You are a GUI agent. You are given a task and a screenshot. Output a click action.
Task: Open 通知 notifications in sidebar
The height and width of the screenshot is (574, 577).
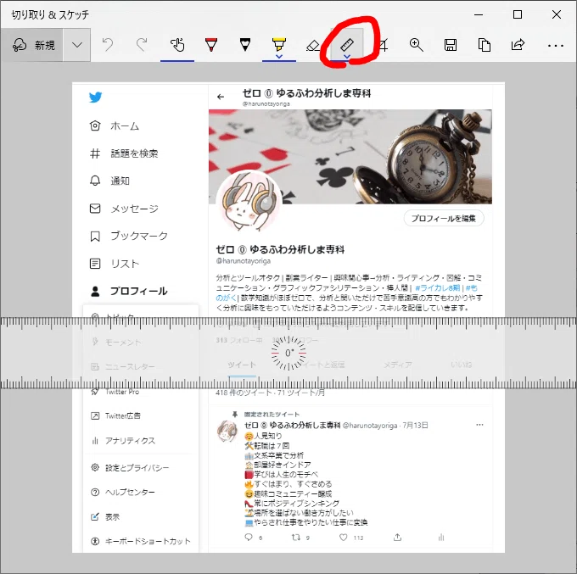click(109, 181)
